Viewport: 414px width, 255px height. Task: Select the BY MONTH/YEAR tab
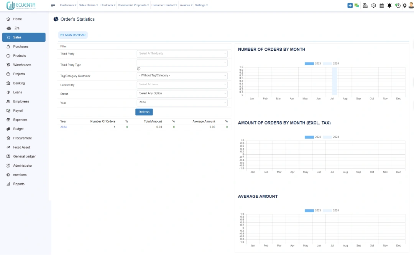tap(73, 35)
